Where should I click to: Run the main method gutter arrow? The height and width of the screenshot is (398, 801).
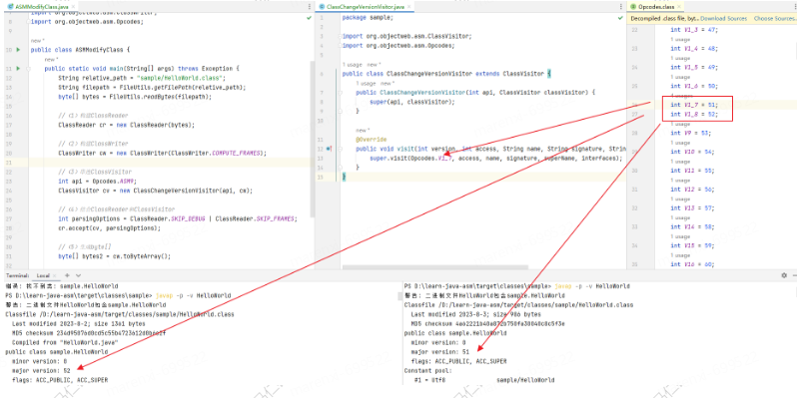click(18, 69)
